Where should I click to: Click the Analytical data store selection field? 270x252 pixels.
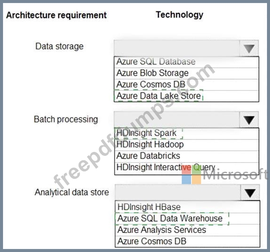(x=178, y=193)
